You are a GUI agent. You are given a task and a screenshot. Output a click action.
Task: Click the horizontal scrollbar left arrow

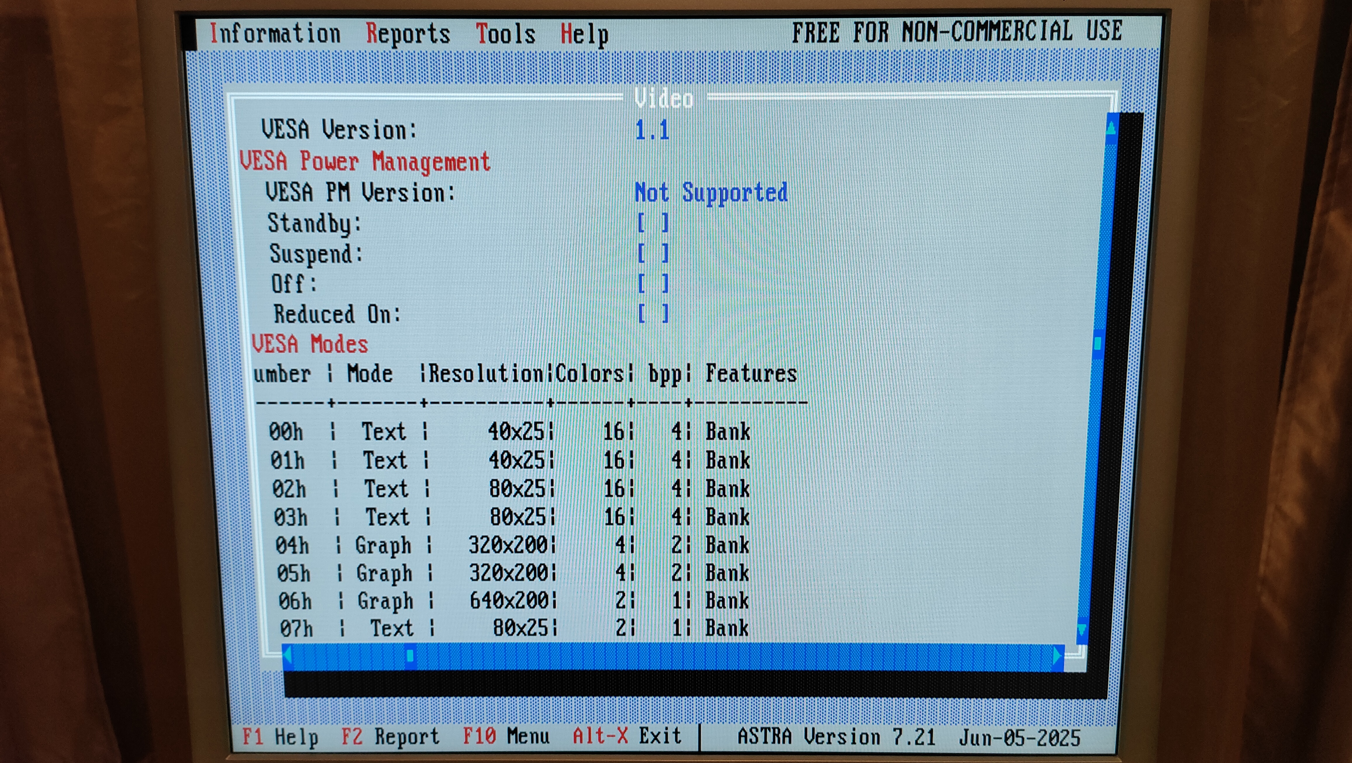pos(287,655)
